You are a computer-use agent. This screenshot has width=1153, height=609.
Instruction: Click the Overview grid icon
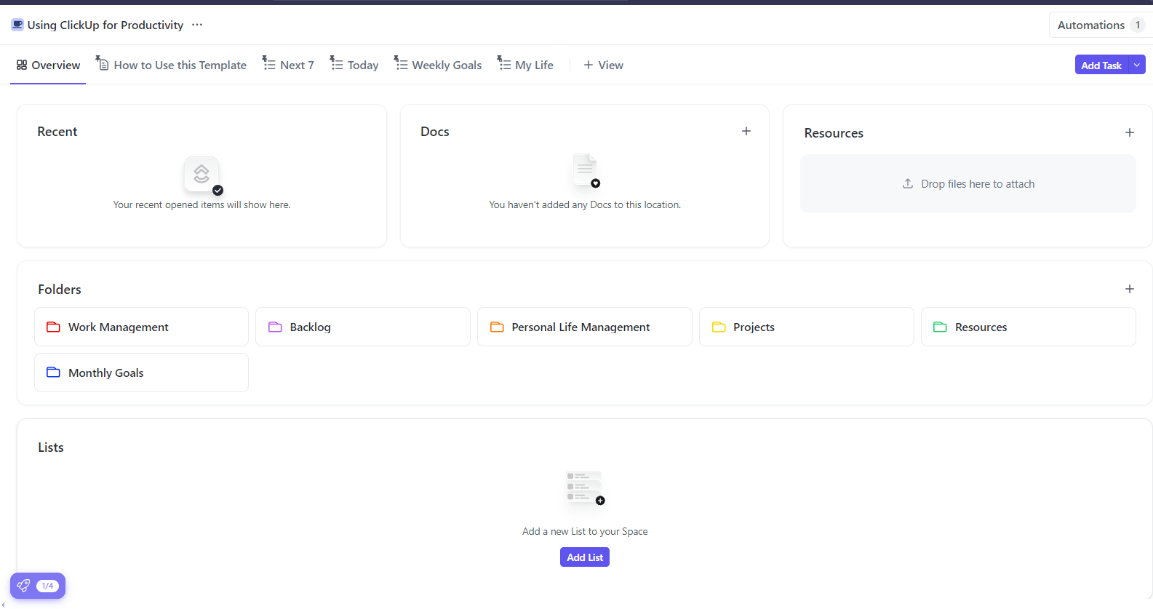point(22,65)
